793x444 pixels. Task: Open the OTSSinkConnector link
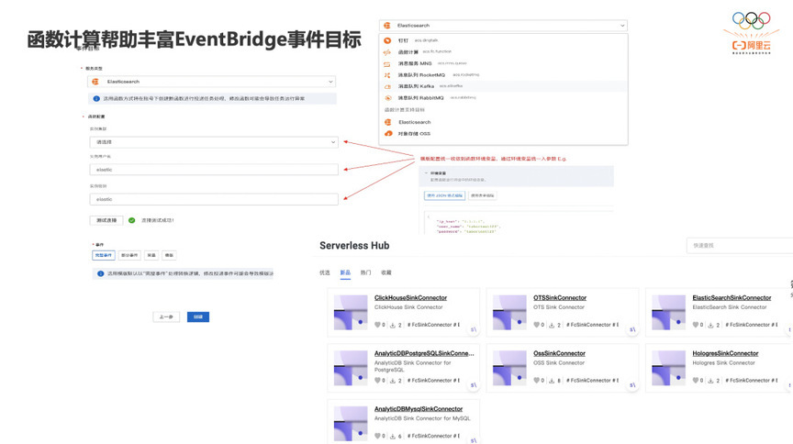560,298
